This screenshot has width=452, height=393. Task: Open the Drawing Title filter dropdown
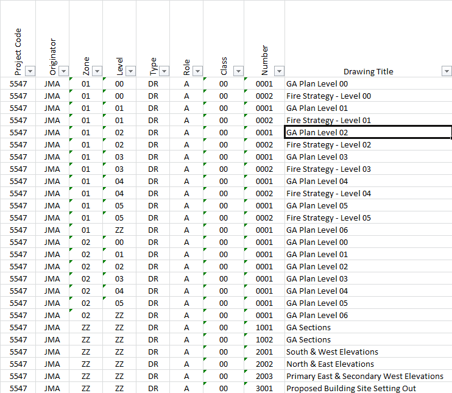pyautogui.click(x=447, y=71)
